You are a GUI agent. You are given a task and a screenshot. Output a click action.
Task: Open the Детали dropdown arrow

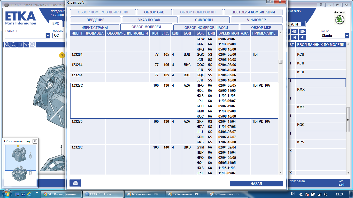tap(303, 24)
